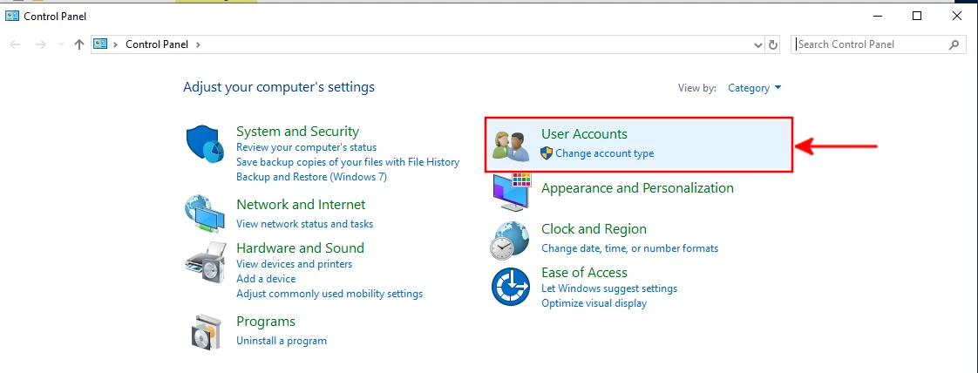Image resolution: width=978 pixels, height=373 pixels.
Task: Select Change account type link
Action: 604,153
